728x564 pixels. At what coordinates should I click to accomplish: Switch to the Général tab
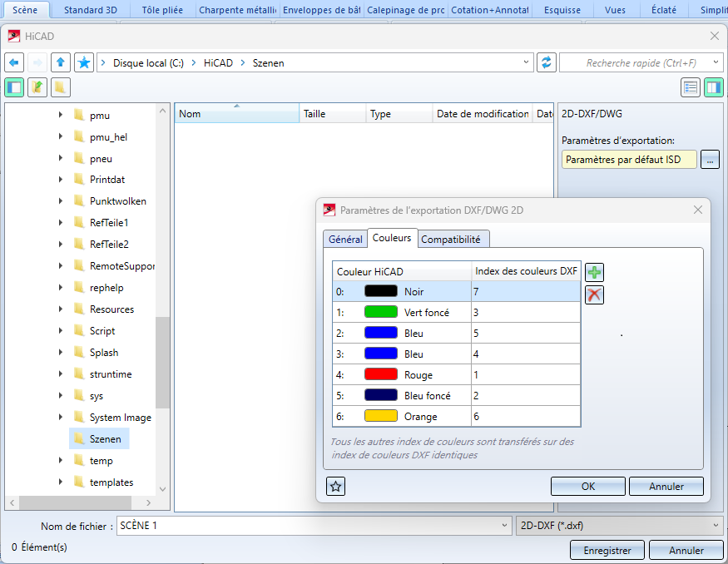[345, 239]
